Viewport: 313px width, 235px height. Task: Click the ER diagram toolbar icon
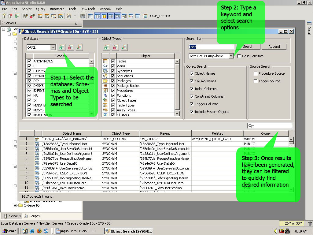click(124, 16)
